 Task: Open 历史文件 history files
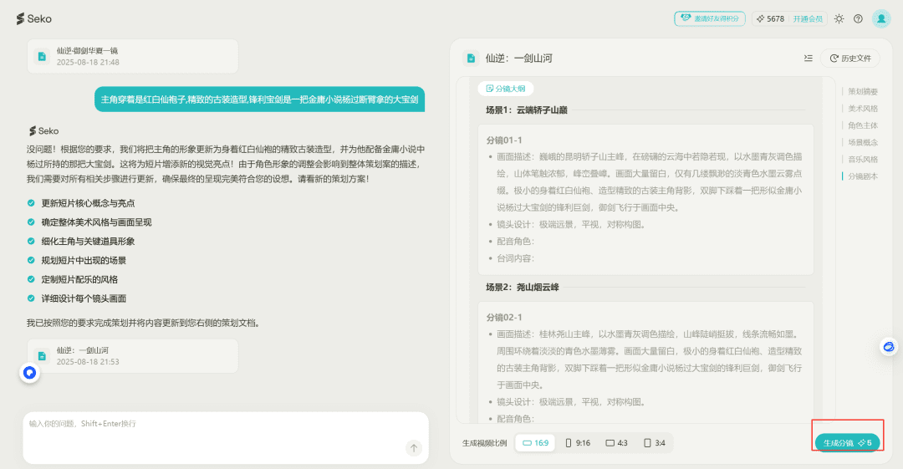pos(850,58)
